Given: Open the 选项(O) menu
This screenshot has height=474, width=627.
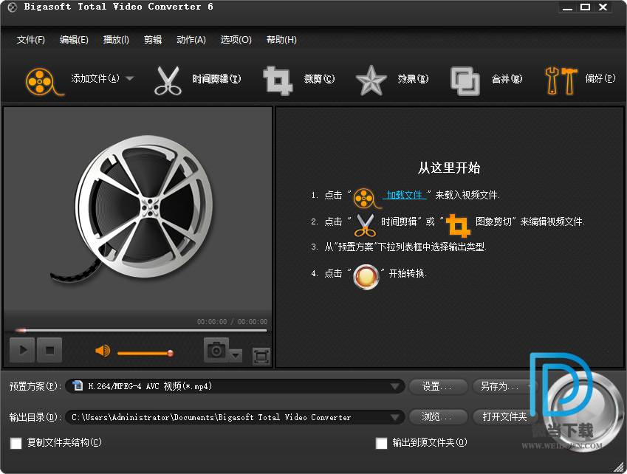Looking at the screenshot, I should coord(236,40).
